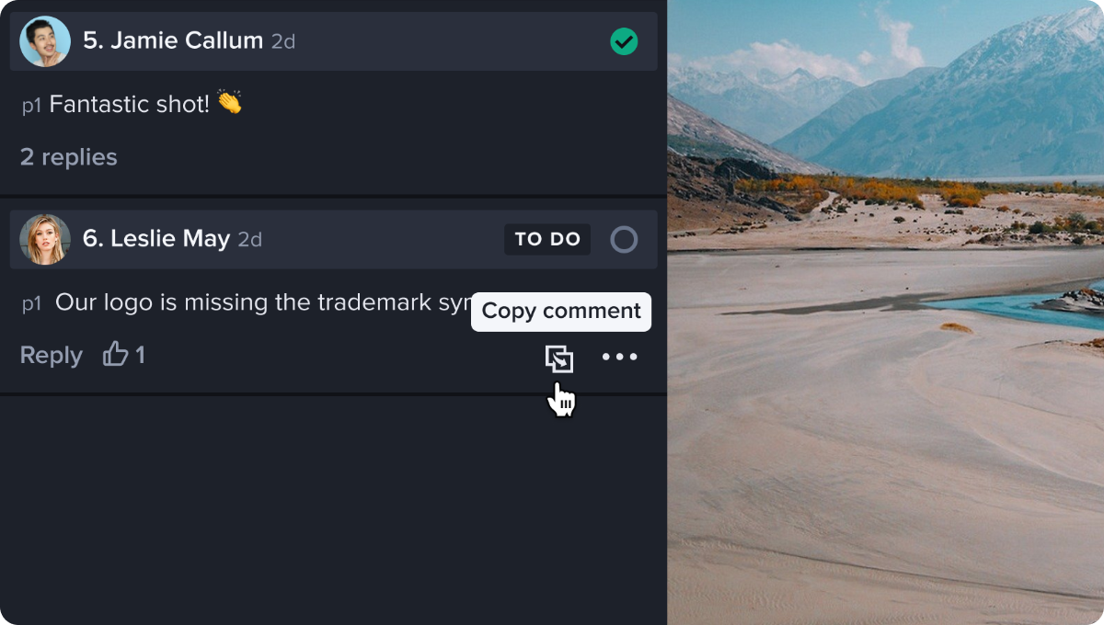The image size is (1104, 625).
Task: Click the 2d timestamp on Jamie's comment
Action: pos(283,41)
